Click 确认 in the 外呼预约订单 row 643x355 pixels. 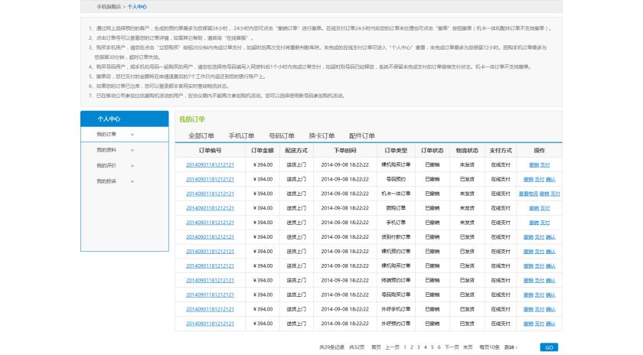550,324
